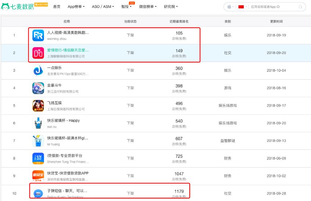Open 人人视频-高清美剧韩剧 app link
Image resolution: width=311 pixels, height=201 pixels.
click(x=68, y=33)
